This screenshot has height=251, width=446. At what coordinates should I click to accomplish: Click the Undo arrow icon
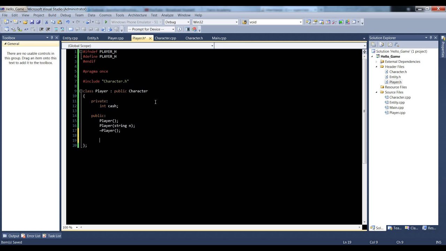68,22
